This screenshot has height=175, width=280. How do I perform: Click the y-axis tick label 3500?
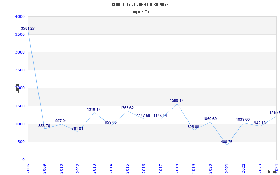(20, 34)
